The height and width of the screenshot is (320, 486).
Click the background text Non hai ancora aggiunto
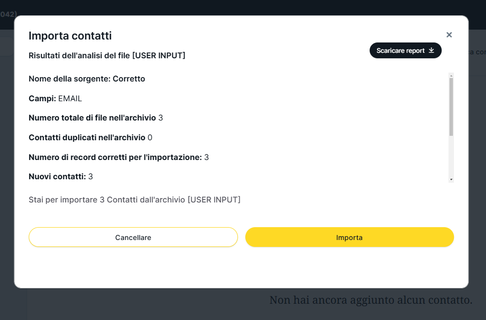pyautogui.click(x=371, y=300)
